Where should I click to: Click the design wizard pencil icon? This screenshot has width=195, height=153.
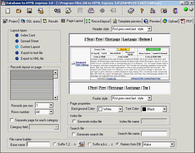68,11
